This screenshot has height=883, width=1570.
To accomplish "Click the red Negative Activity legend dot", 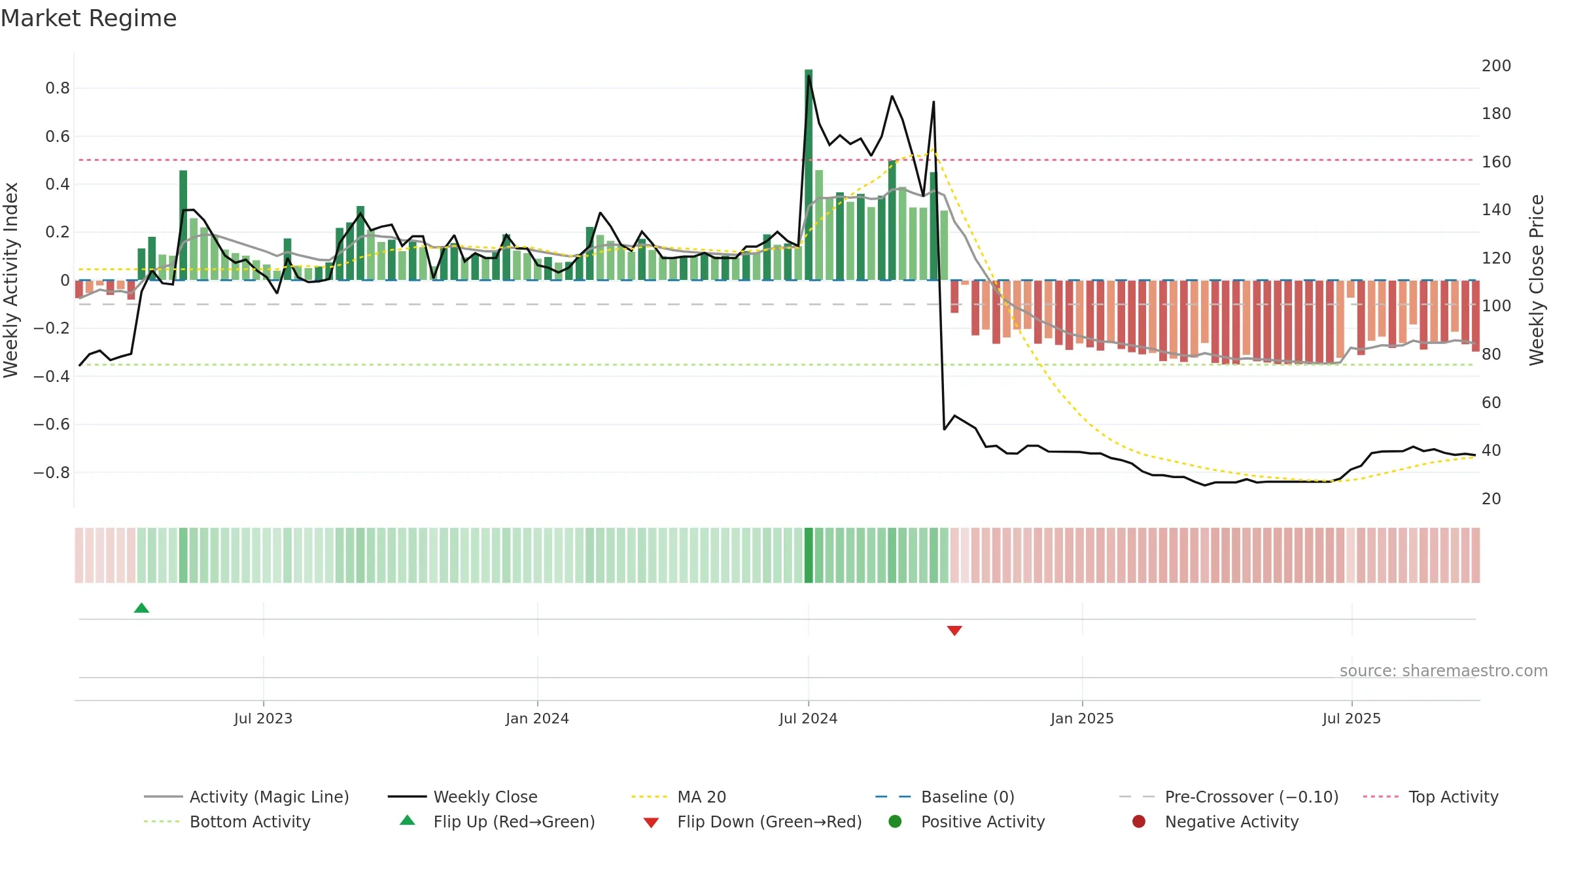I will tap(1139, 822).
